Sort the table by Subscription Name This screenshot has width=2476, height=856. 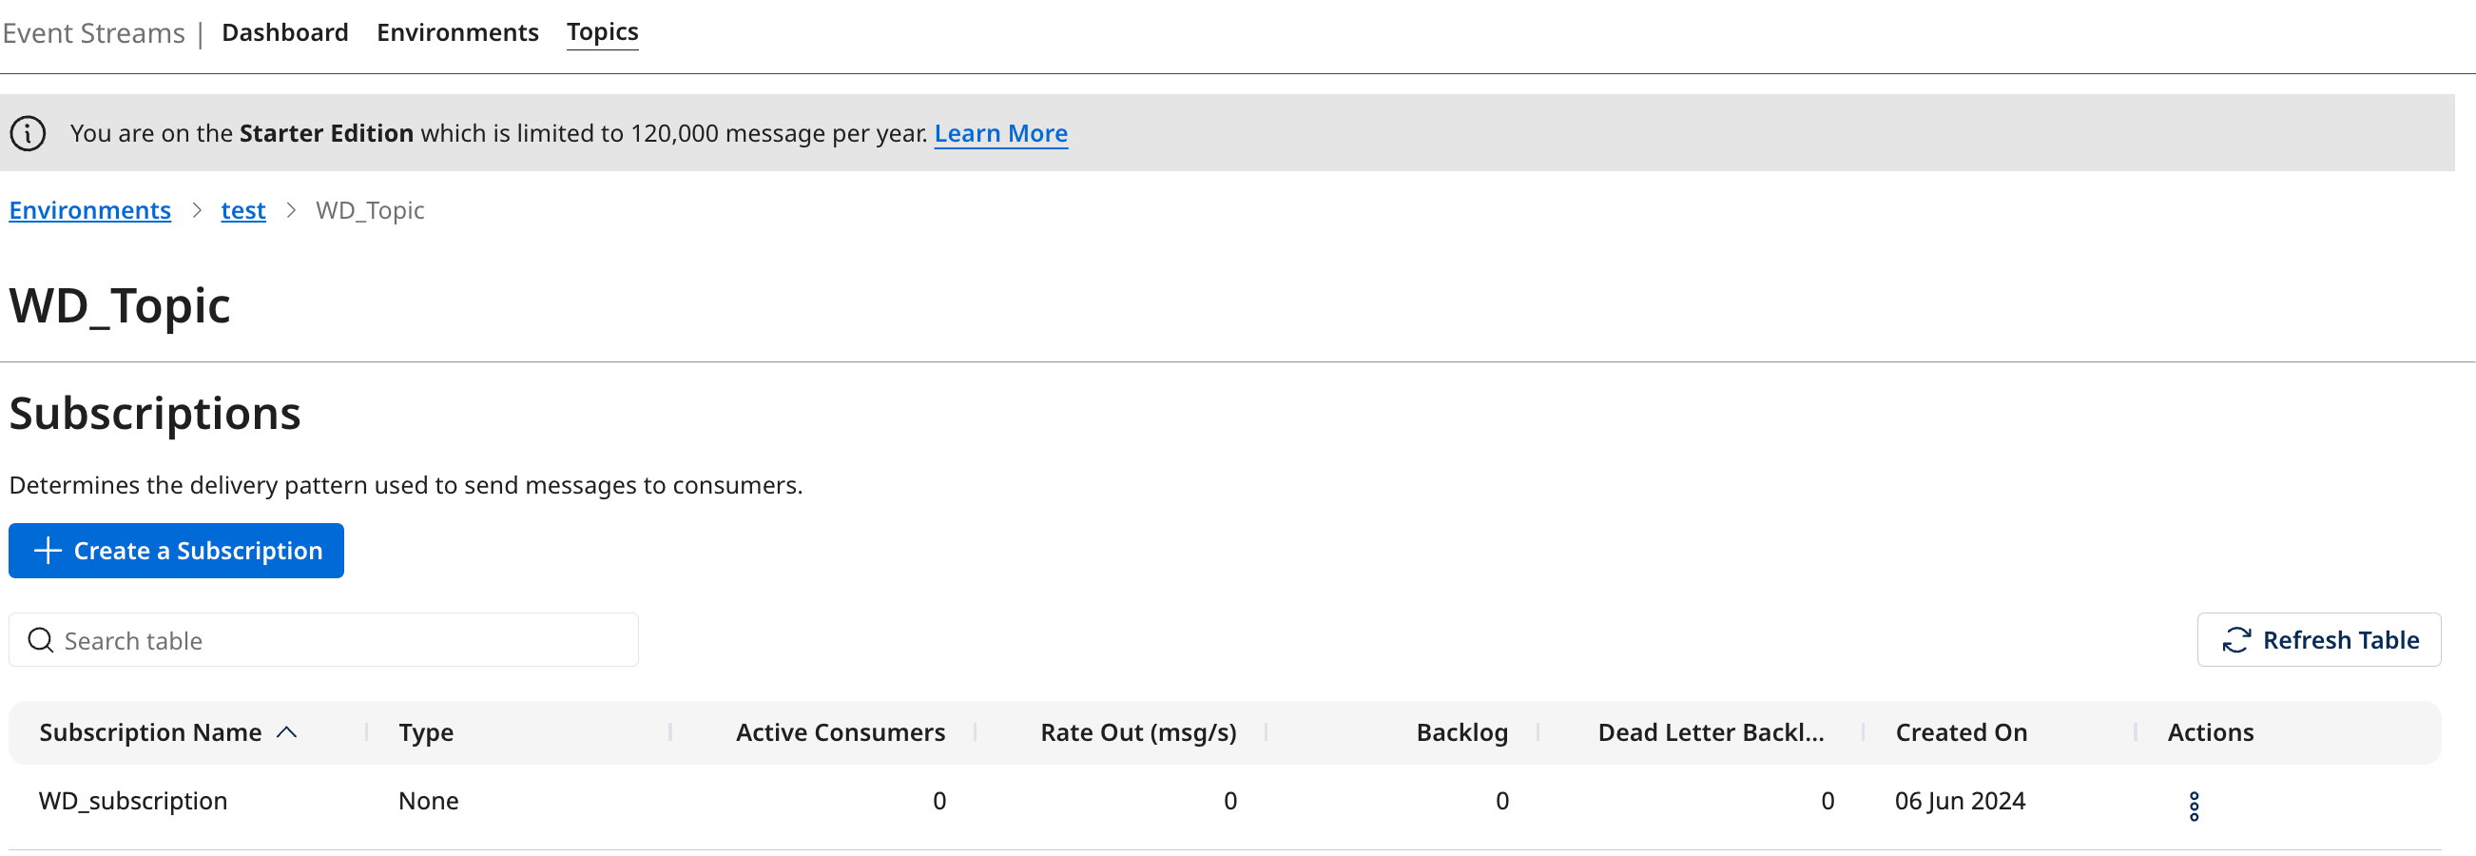click(150, 732)
